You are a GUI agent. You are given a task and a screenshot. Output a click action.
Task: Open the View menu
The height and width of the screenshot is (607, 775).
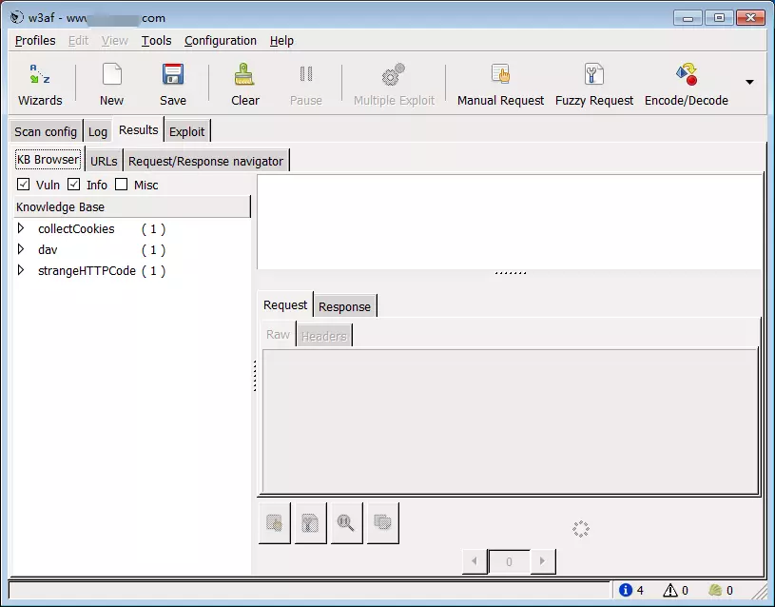115,41
